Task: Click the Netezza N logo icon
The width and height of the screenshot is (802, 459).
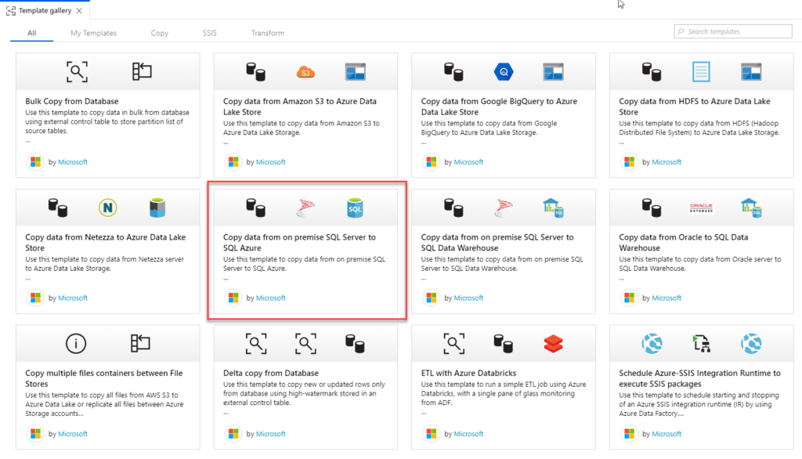Action: tap(107, 208)
